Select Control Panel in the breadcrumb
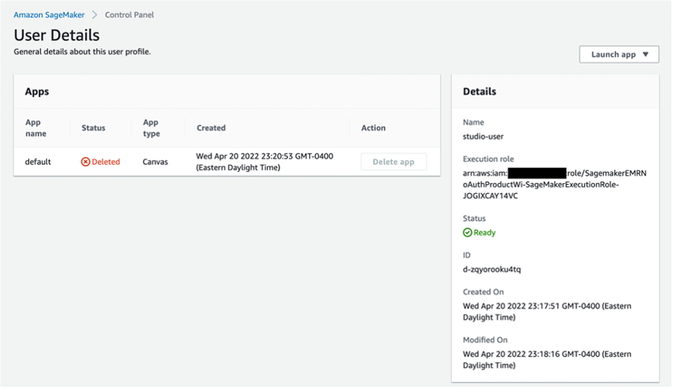 130,15
